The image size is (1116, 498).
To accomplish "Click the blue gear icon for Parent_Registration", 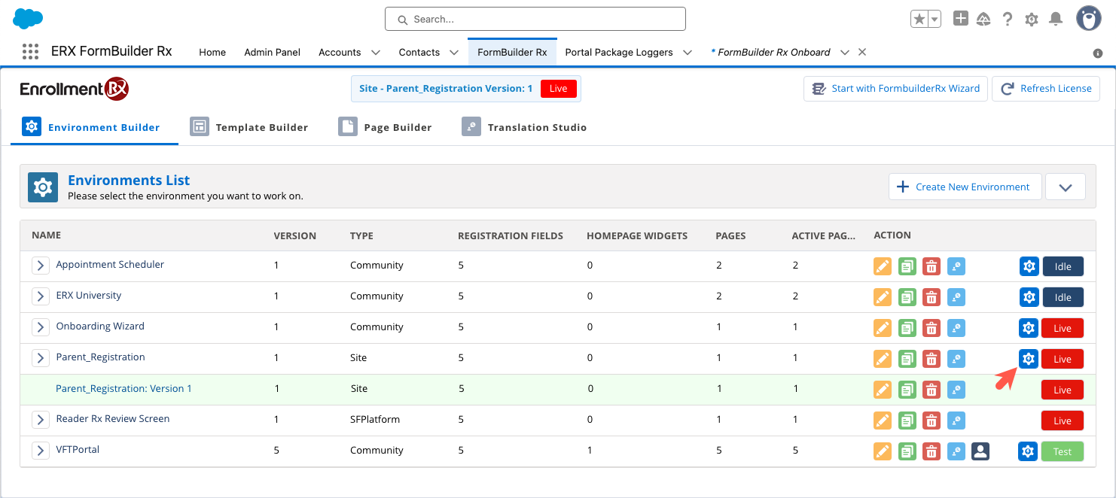I will [1029, 359].
